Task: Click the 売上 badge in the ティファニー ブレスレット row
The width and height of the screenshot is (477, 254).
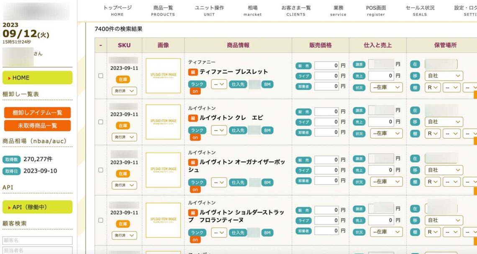Action: click(359, 76)
